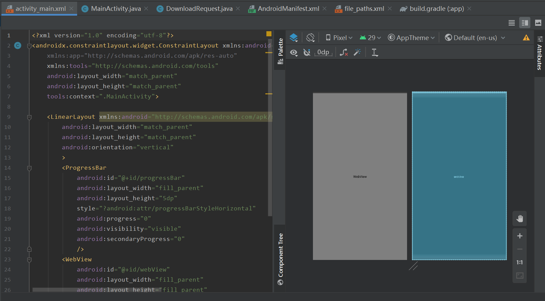
Task: Set zoom to 1:1 scale
Action: point(520,262)
